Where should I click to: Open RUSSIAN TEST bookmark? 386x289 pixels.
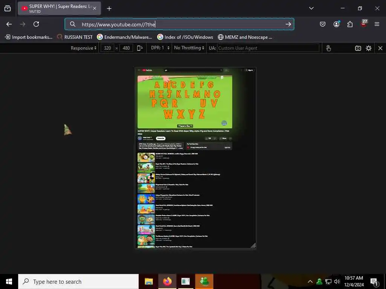[75, 37]
